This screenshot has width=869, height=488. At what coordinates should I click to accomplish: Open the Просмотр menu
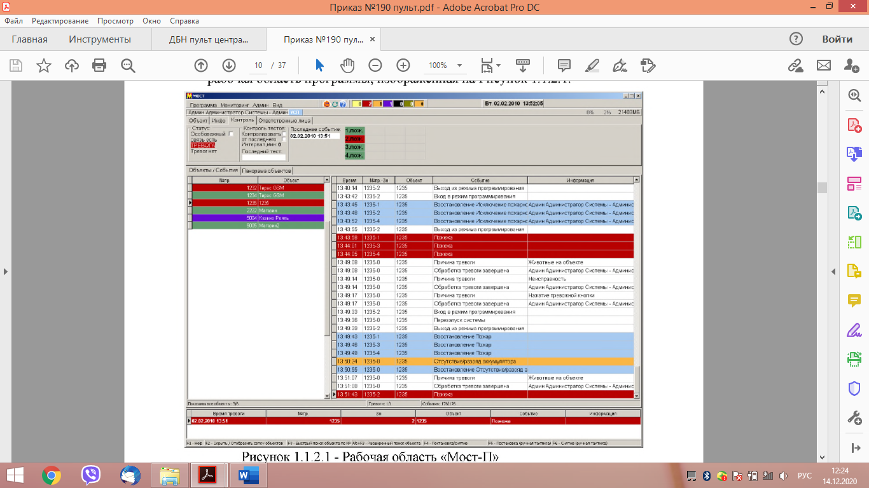coord(114,21)
